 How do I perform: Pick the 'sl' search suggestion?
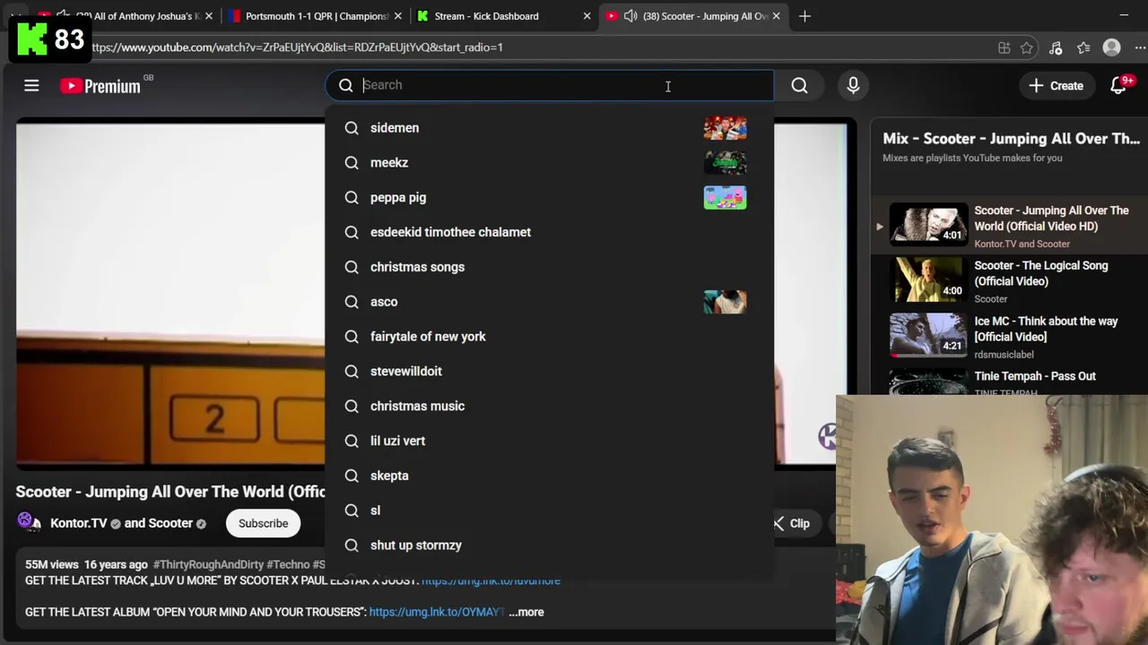pyautogui.click(x=549, y=511)
